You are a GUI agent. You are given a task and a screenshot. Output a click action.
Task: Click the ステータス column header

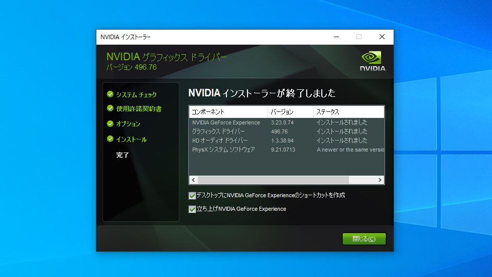click(349, 112)
